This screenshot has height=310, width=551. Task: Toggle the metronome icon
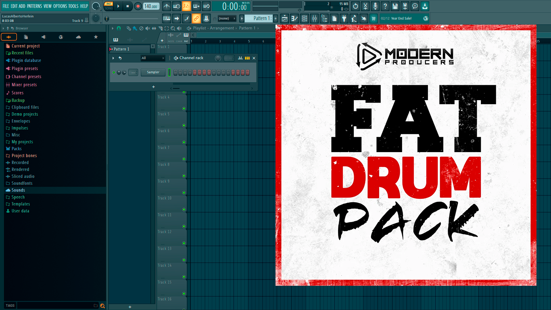pos(167,6)
